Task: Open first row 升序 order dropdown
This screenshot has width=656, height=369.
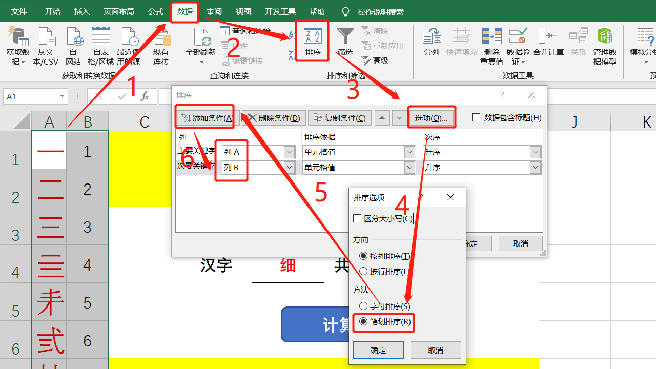Action: [536, 152]
